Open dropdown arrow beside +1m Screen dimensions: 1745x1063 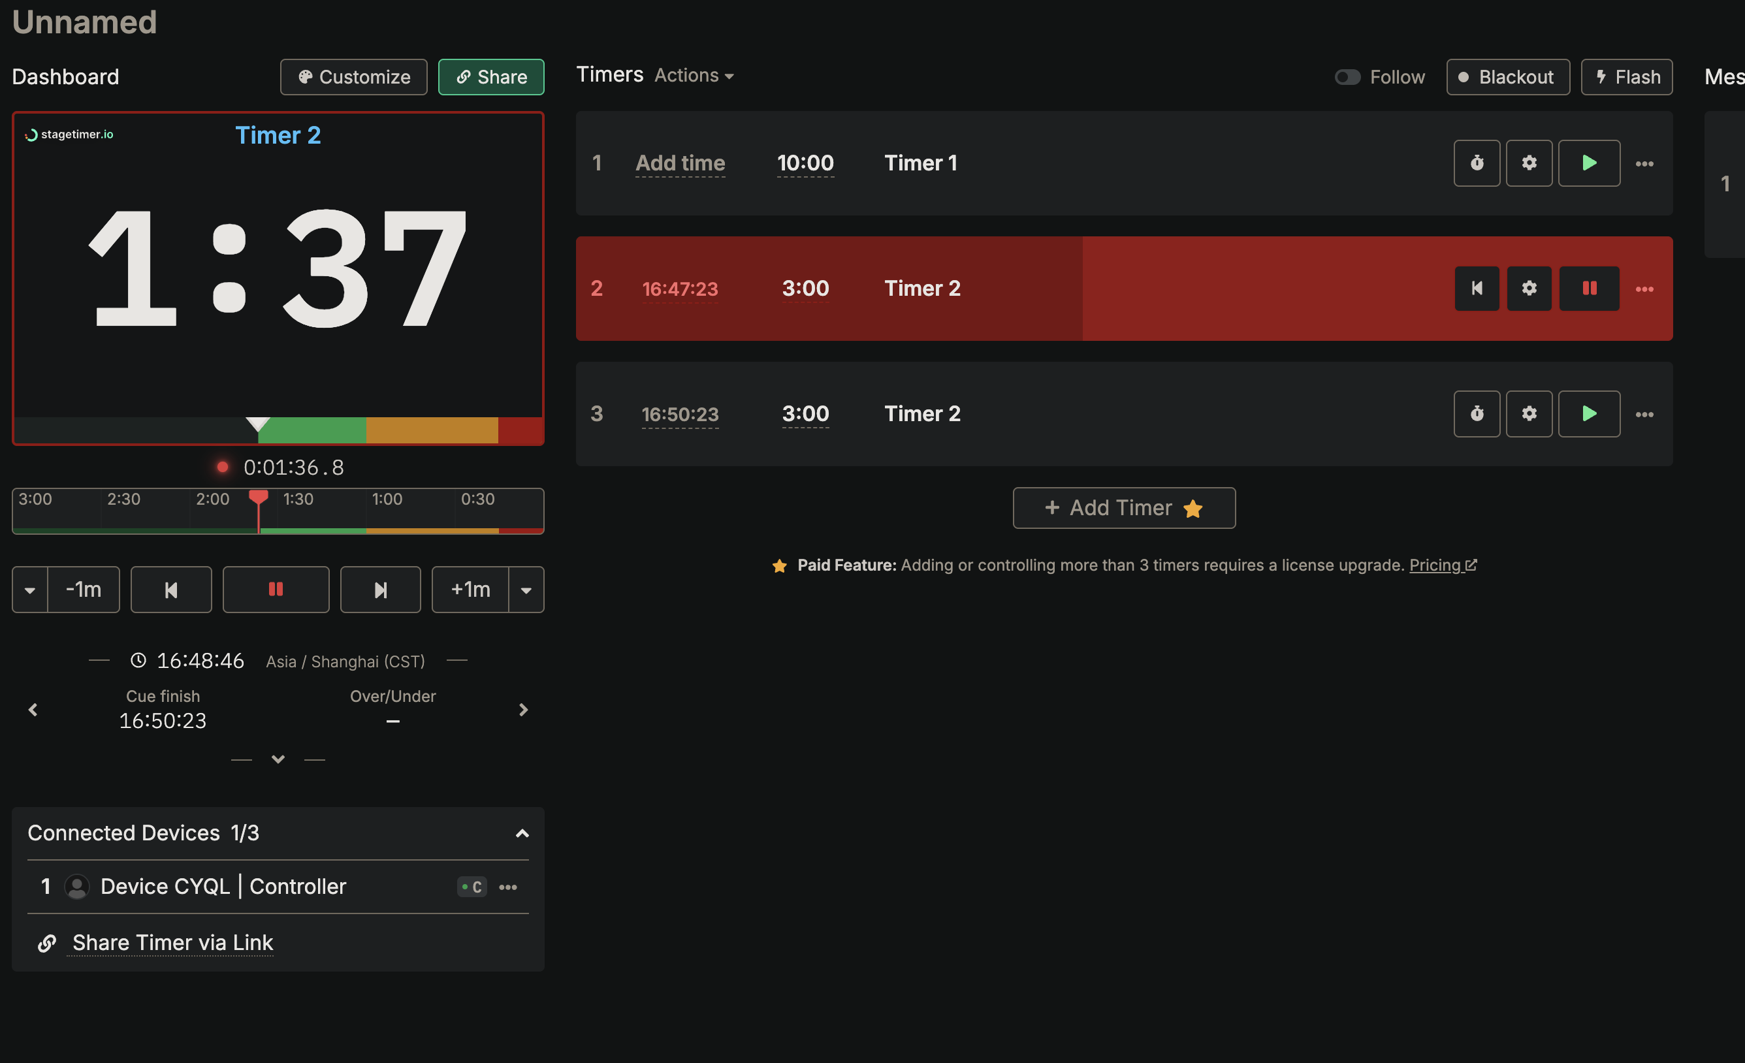point(526,589)
